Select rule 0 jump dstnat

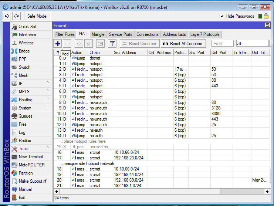point(162,58)
